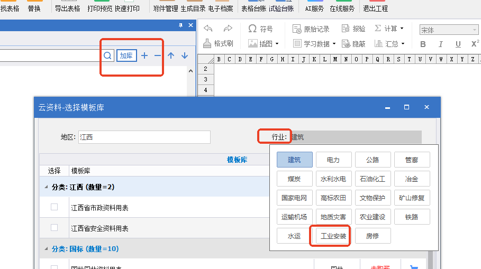
Task: Click the left panel search field
Action: pyautogui.click(x=51, y=55)
